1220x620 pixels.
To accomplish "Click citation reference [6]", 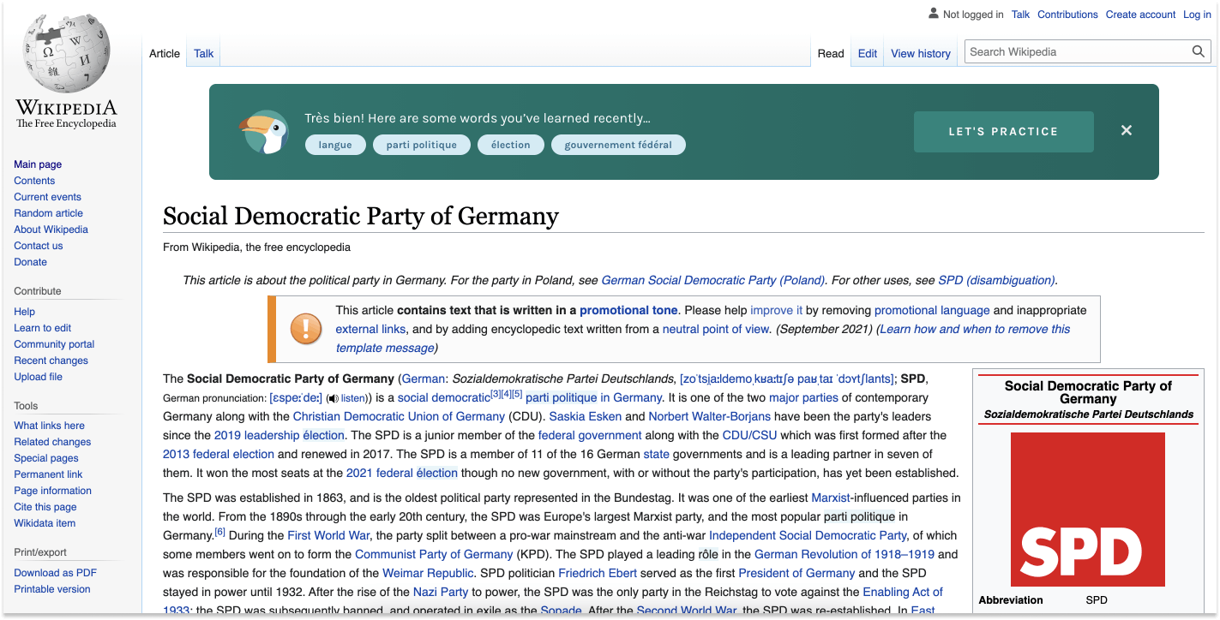I will 219,532.
